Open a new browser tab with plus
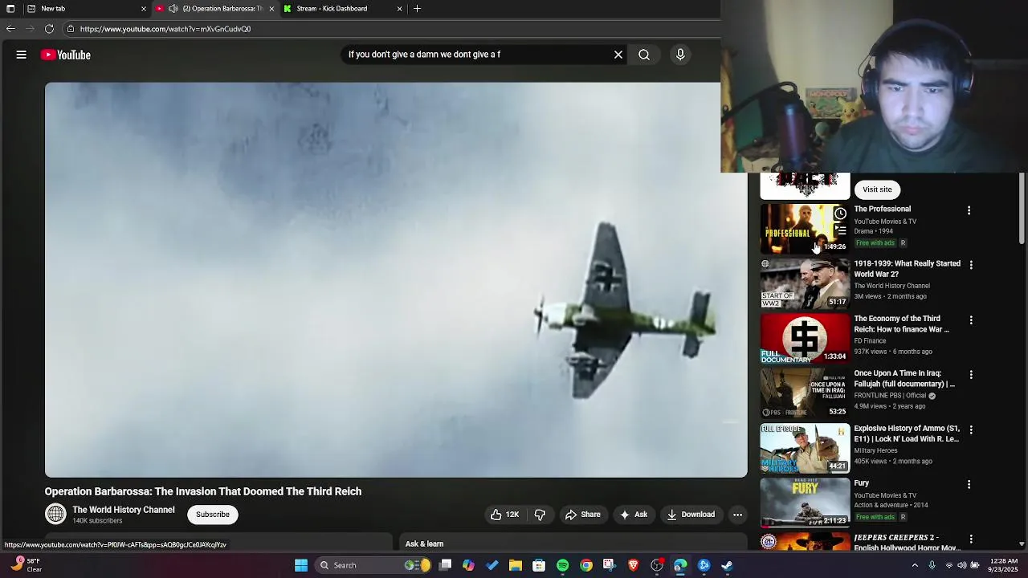 417,8
